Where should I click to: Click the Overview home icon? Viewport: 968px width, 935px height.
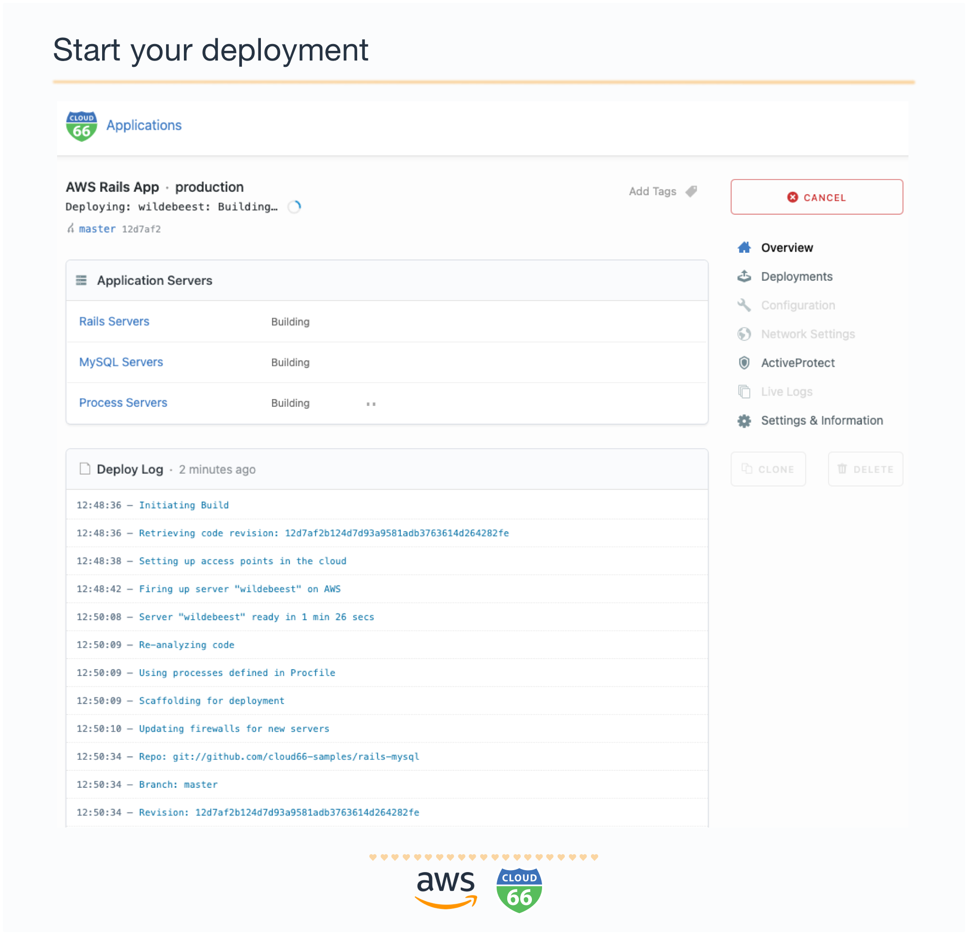(x=744, y=247)
